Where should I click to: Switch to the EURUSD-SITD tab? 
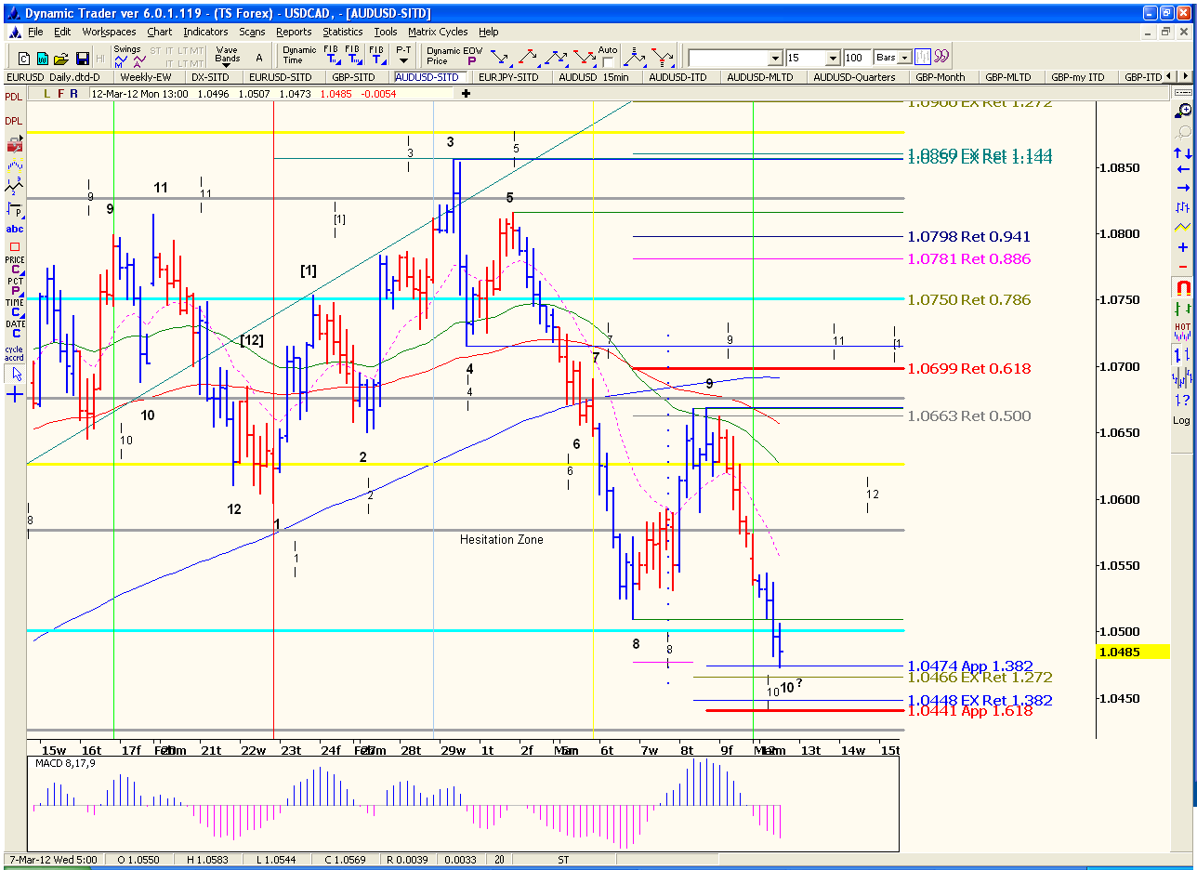281,77
